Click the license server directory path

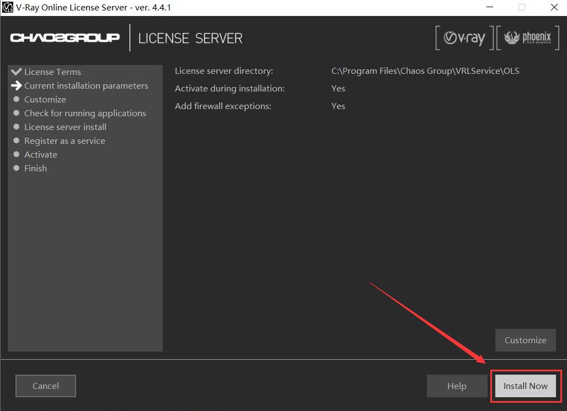[425, 71]
